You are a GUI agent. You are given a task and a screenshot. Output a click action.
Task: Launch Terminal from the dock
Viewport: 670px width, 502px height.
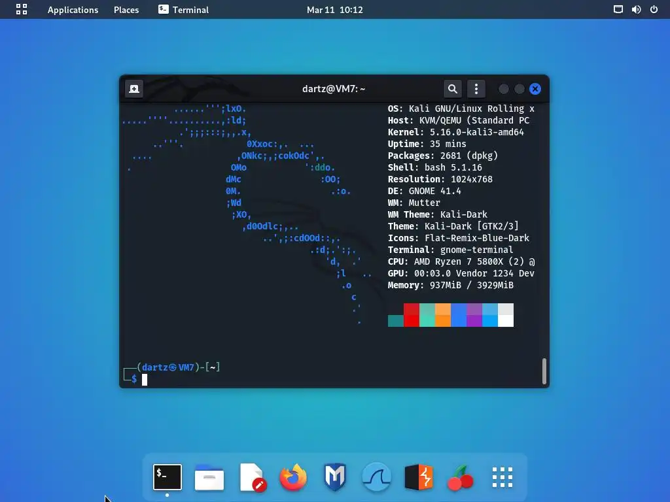click(x=167, y=477)
